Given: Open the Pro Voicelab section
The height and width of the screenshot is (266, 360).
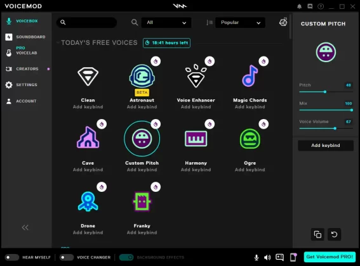Looking at the screenshot, I should 27,51.
